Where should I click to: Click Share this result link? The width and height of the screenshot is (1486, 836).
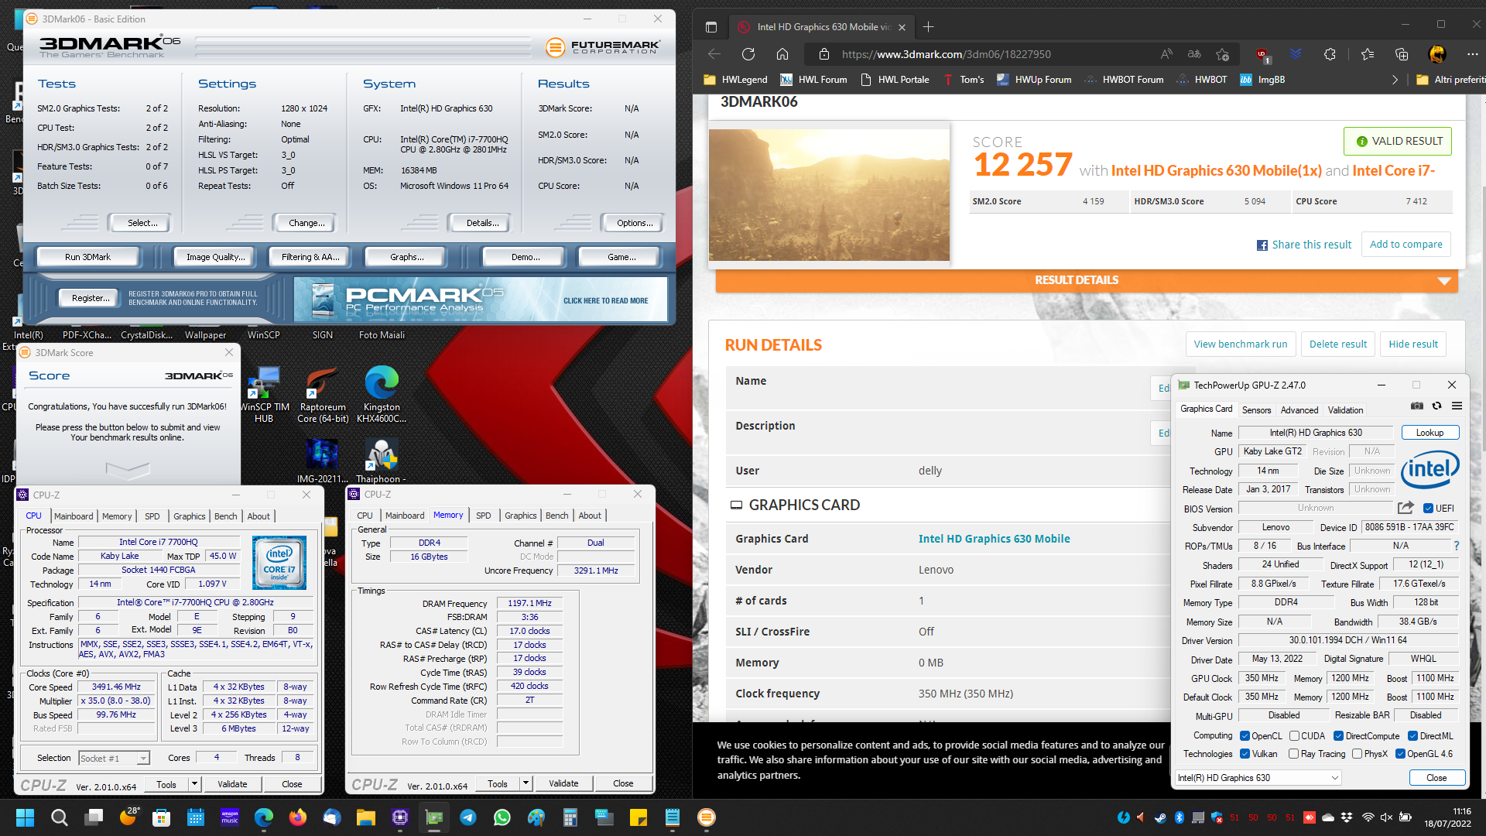pos(1304,245)
